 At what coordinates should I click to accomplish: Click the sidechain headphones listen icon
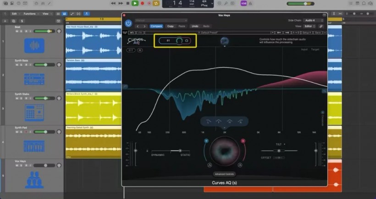coord(187,41)
